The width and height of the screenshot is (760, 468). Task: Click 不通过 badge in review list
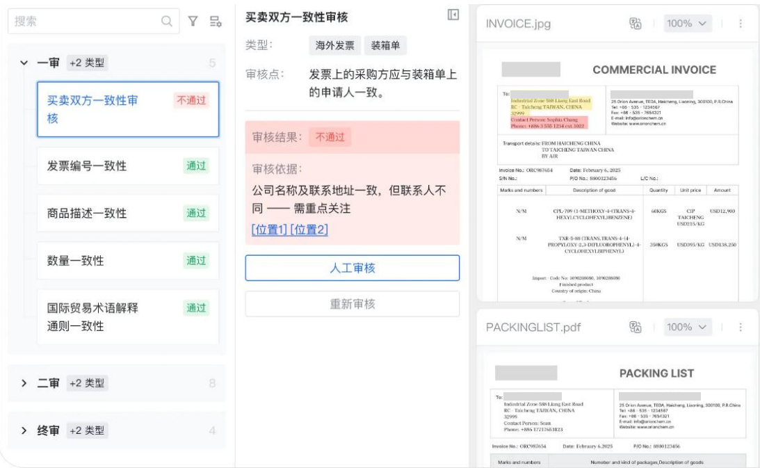point(191,100)
